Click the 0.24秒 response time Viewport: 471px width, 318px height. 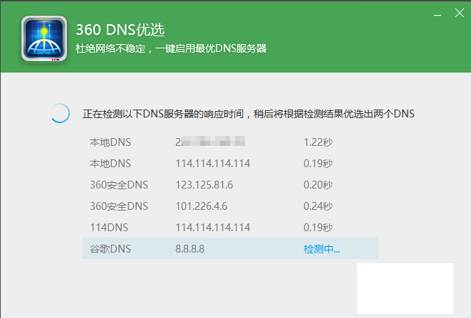pyautogui.click(x=318, y=206)
